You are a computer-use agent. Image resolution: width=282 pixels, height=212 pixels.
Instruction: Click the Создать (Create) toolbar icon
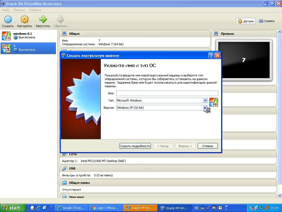pyautogui.click(x=8, y=19)
